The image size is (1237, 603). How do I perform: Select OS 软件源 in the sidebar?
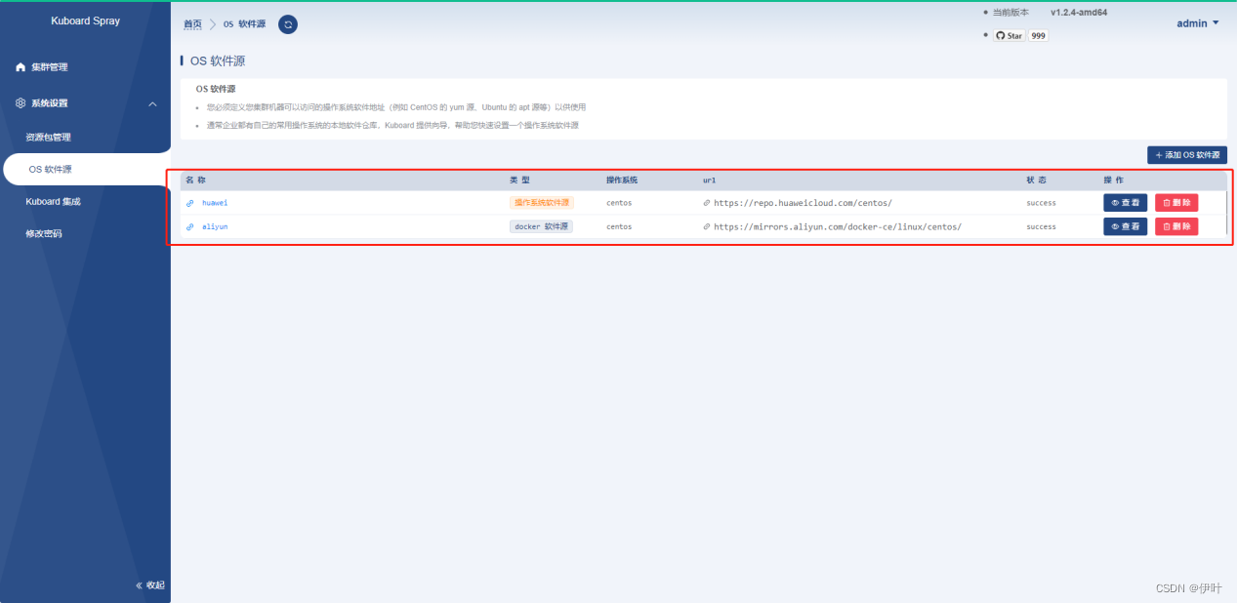tap(86, 169)
